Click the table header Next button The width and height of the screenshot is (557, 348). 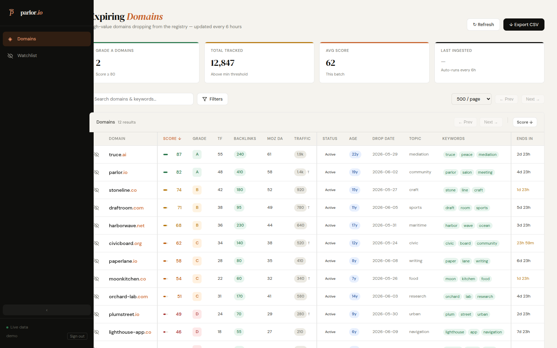[491, 122]
